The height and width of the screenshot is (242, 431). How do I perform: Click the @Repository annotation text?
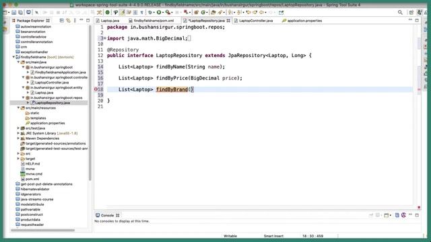123,50
